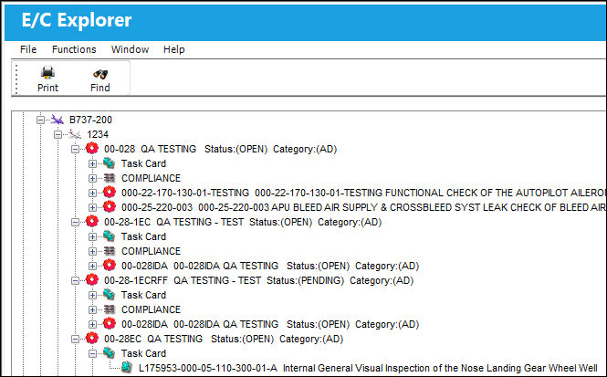Click COMPLIANCE icon under 00-28-1ECRFF
Image resolution: width=607 pixels, height=377 pixels.
pyautogui.click(x=110, y=309)
